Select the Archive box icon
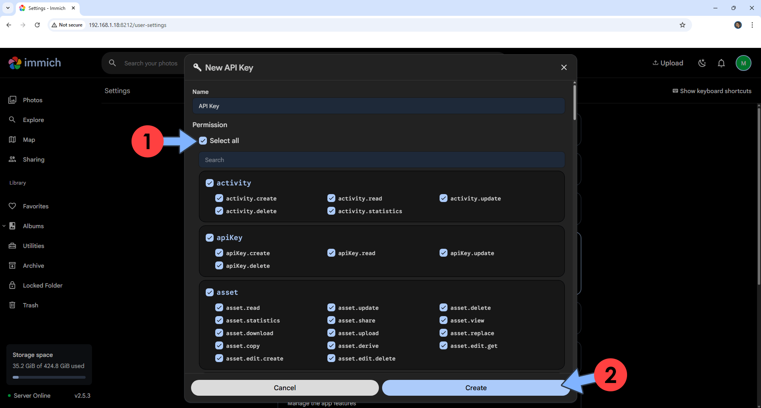761x408 pixels. (x=12, y=265)
